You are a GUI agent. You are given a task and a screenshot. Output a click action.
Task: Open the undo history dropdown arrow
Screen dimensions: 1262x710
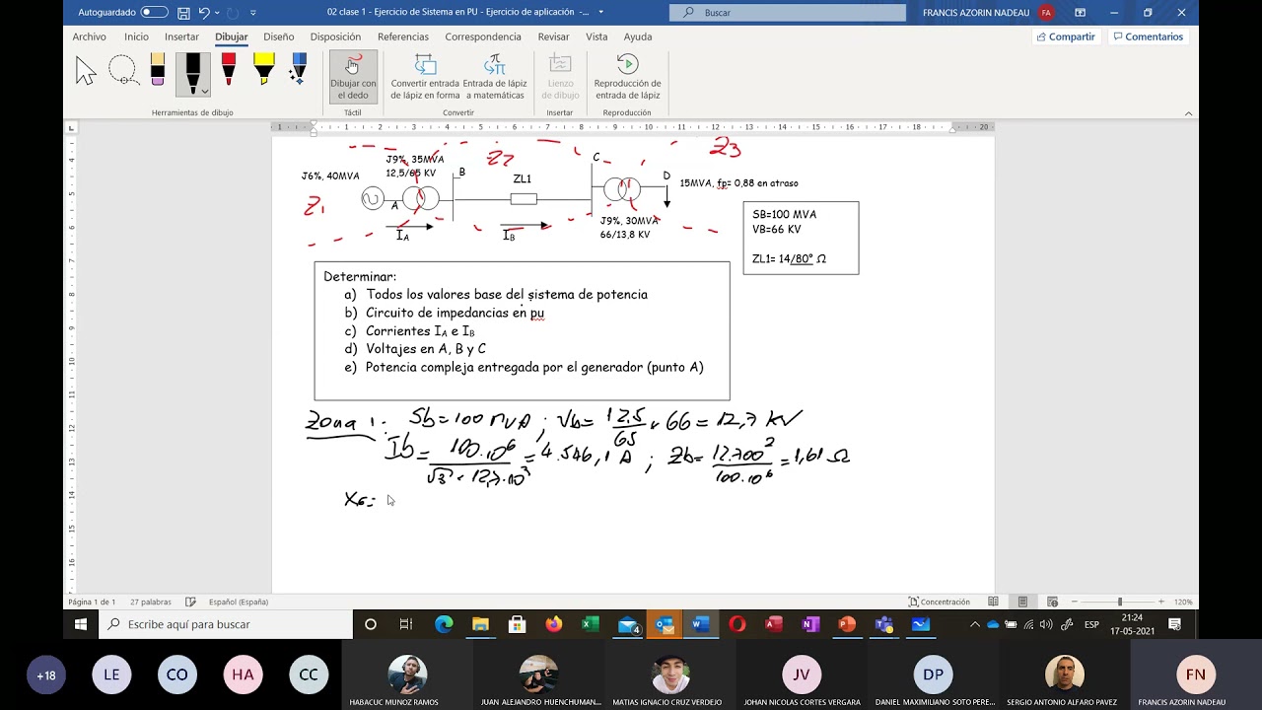(217, 13)
